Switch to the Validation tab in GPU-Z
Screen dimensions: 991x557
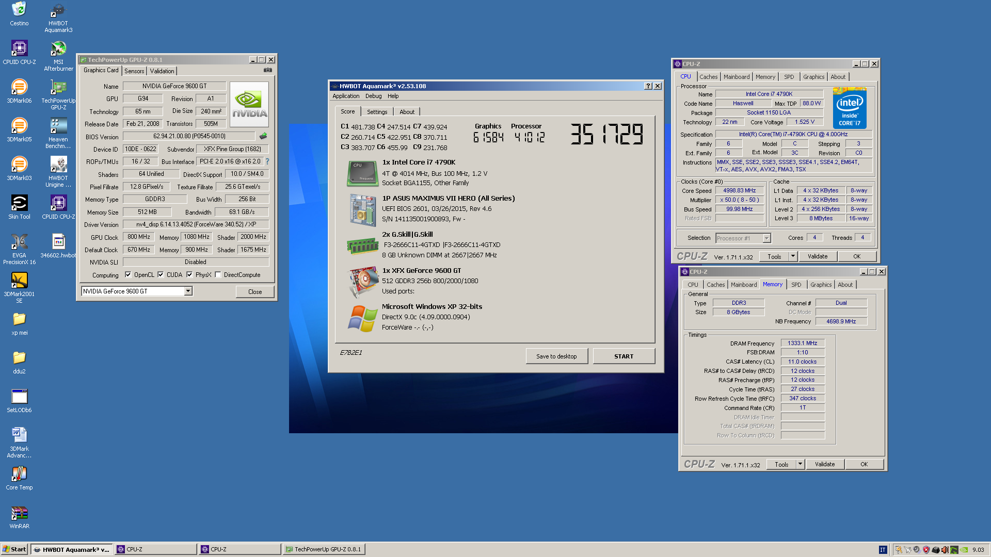pyautogui.click(x=162, y=71)
